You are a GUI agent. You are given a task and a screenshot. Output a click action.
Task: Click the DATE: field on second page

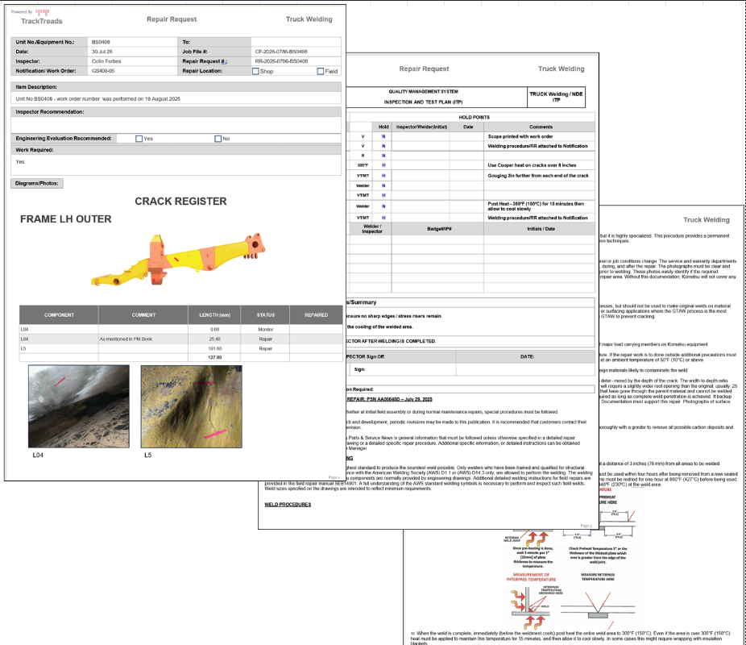click(526, 356)
